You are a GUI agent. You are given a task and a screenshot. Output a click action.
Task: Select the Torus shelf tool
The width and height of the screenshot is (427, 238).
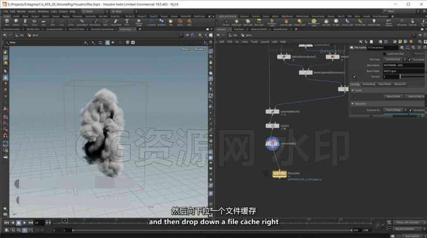34,22
